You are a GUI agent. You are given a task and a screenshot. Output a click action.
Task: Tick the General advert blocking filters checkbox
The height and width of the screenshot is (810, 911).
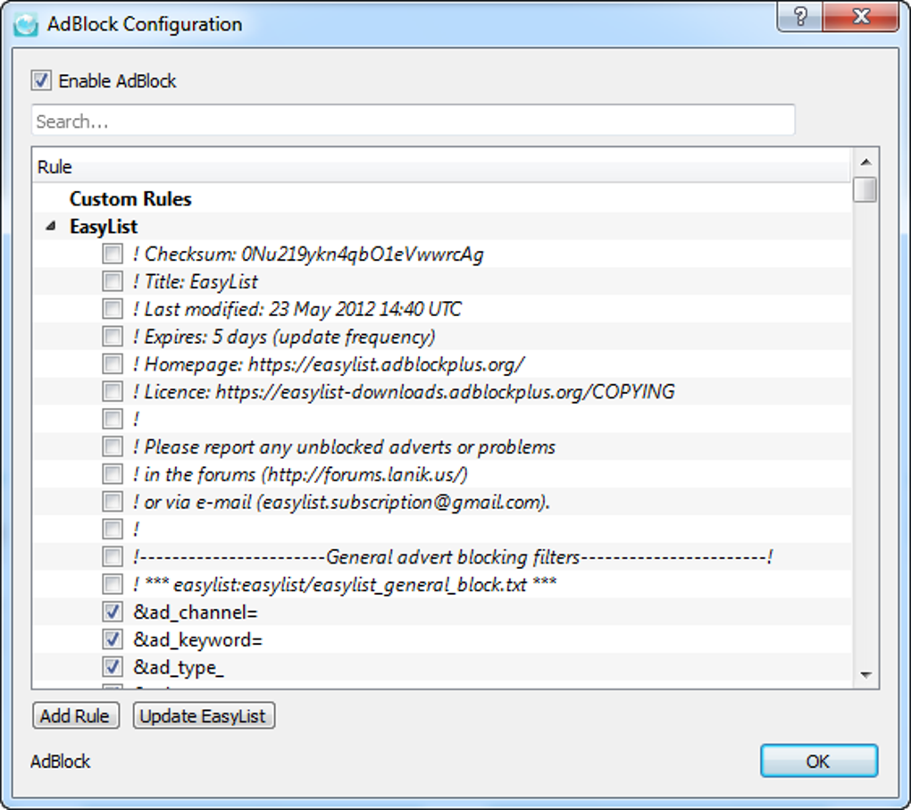[113, 556]
